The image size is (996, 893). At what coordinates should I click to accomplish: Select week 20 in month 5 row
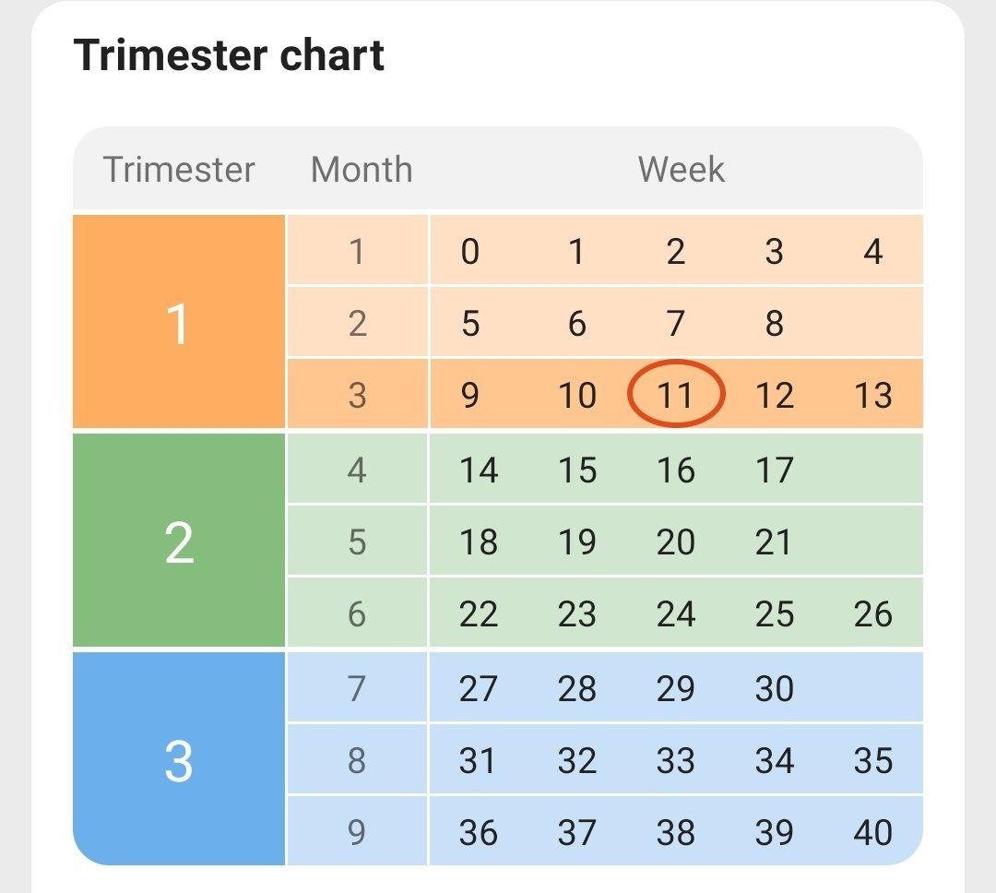tap(676, 542)
